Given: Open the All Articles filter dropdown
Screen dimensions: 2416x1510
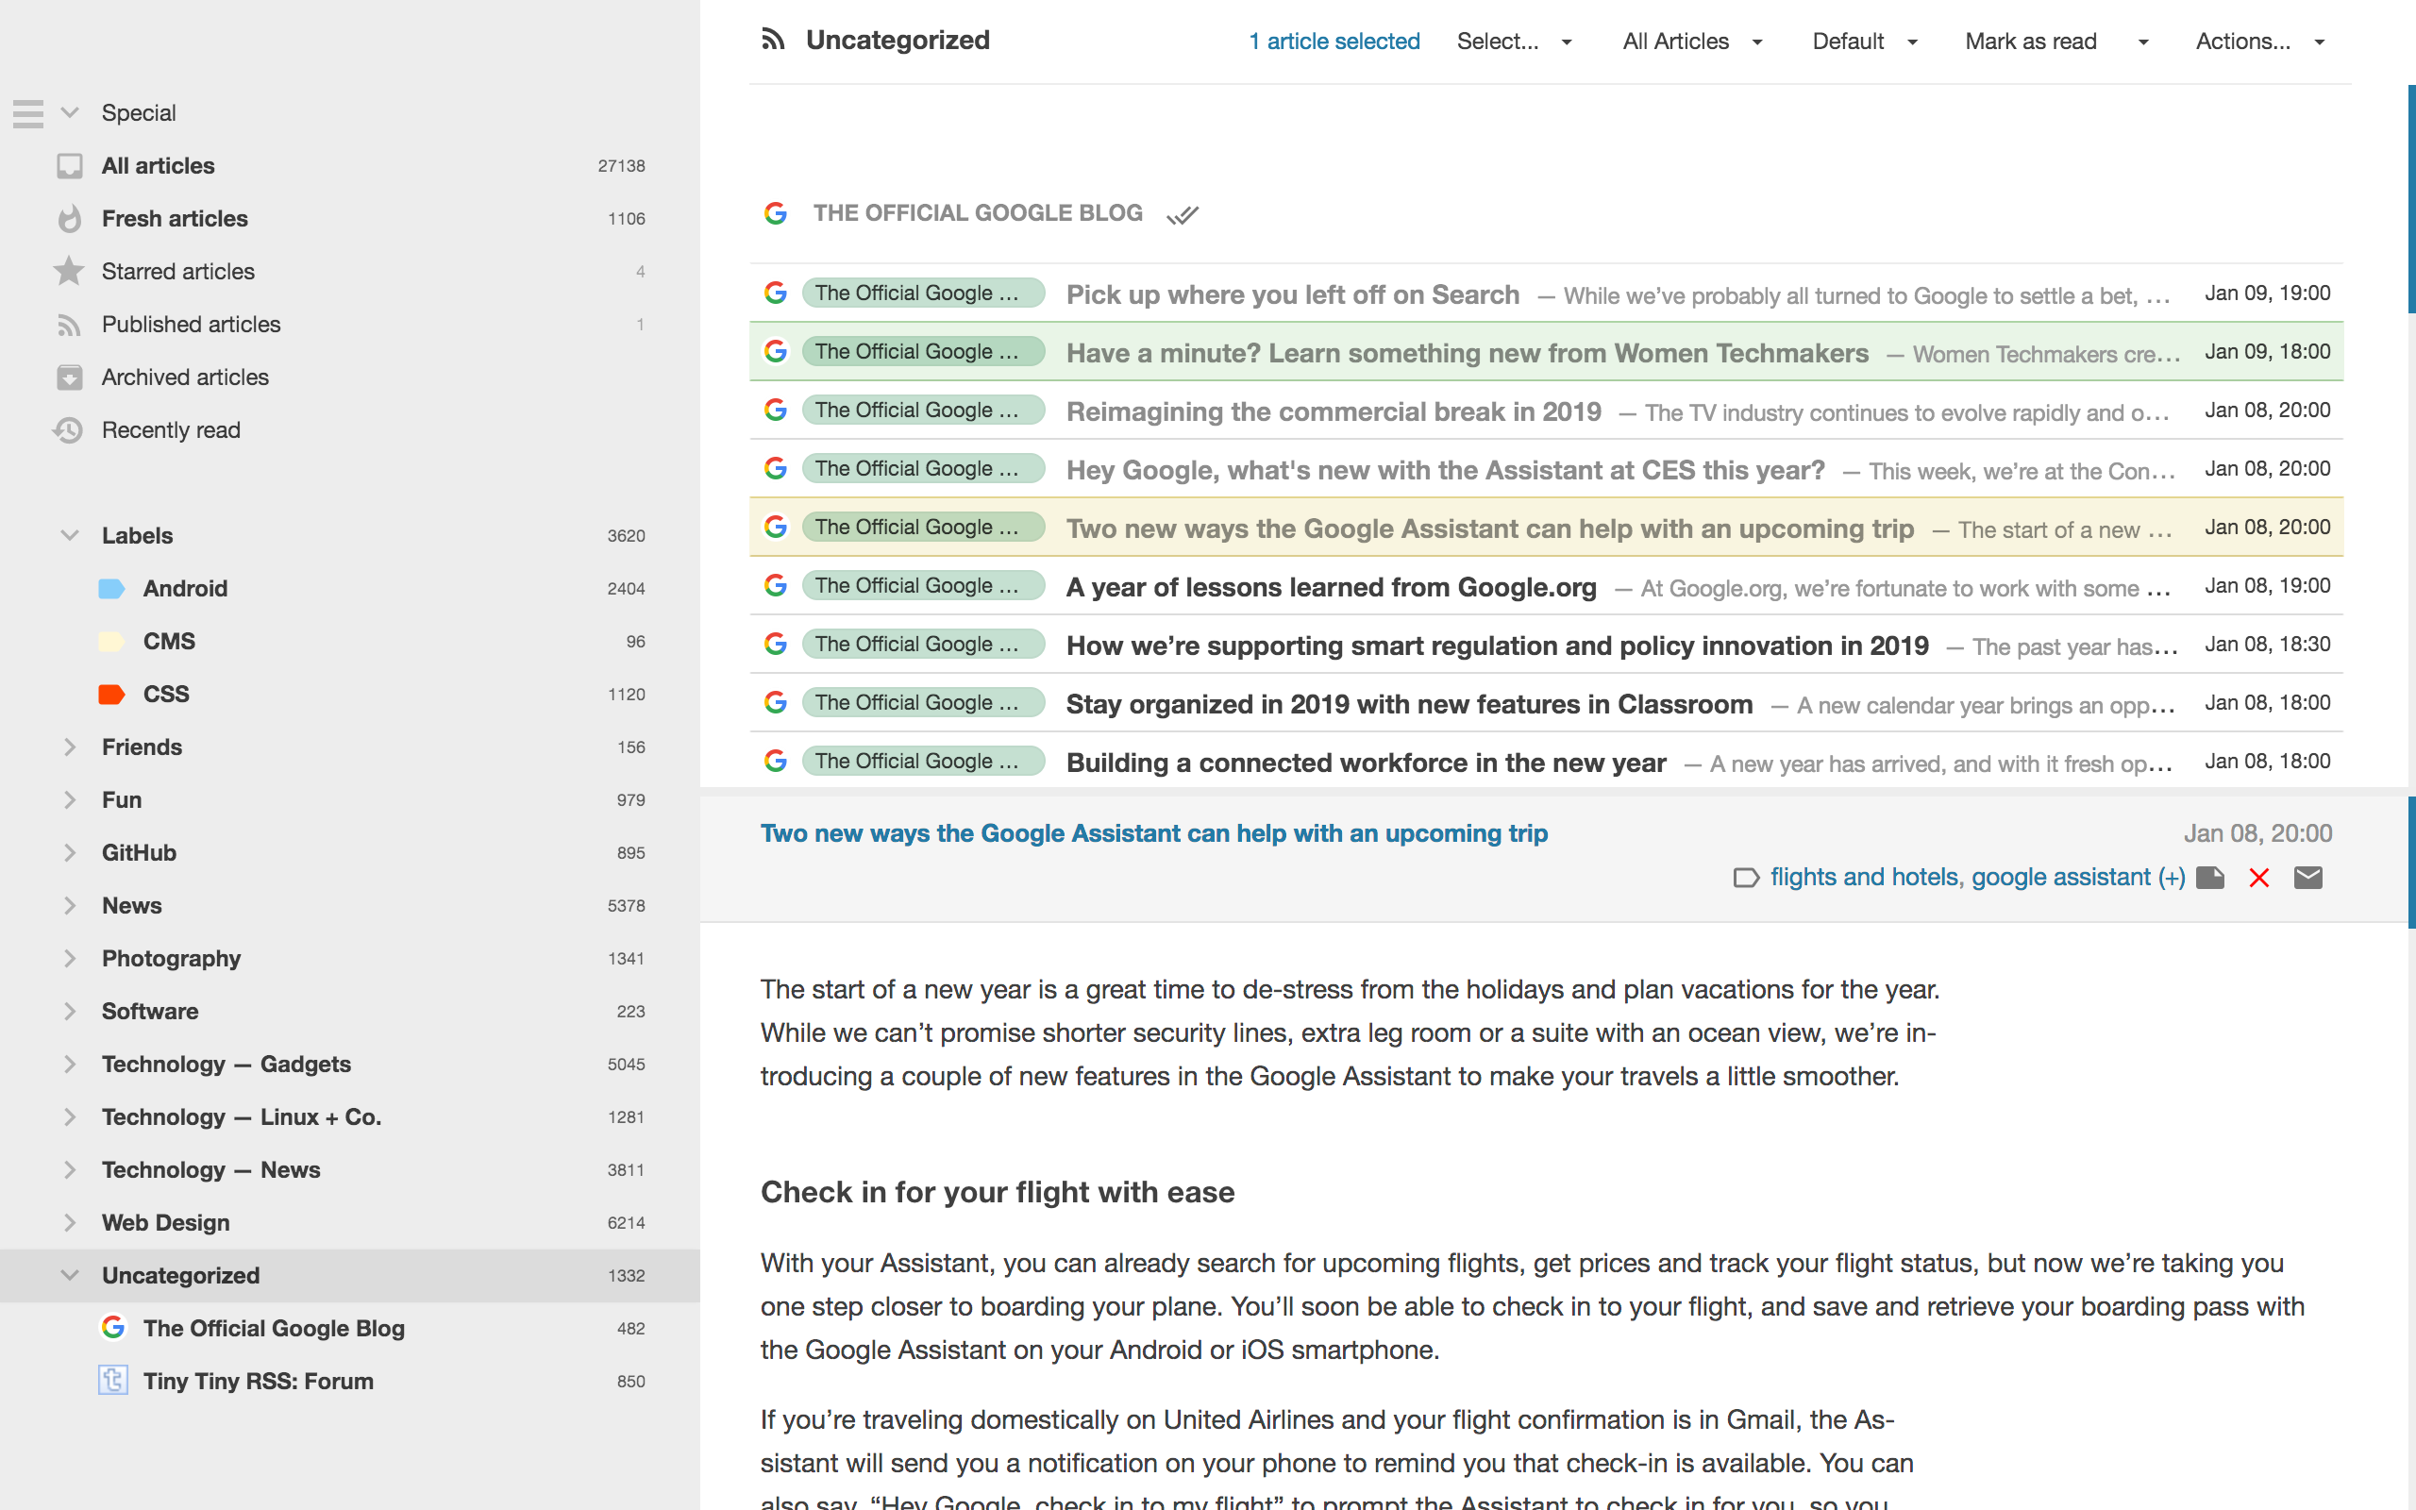Looking at the screenshot, I should tap(1692, 41).
